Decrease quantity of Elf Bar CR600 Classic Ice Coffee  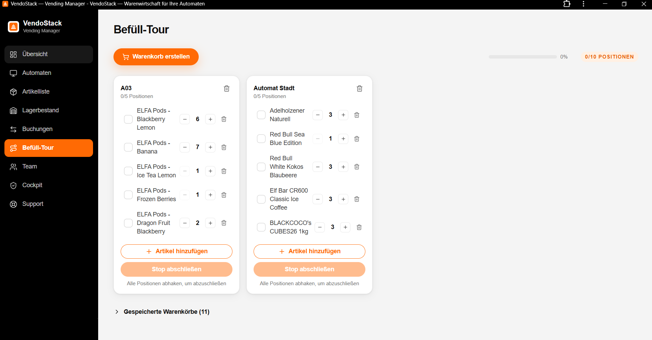coord(318,199)
